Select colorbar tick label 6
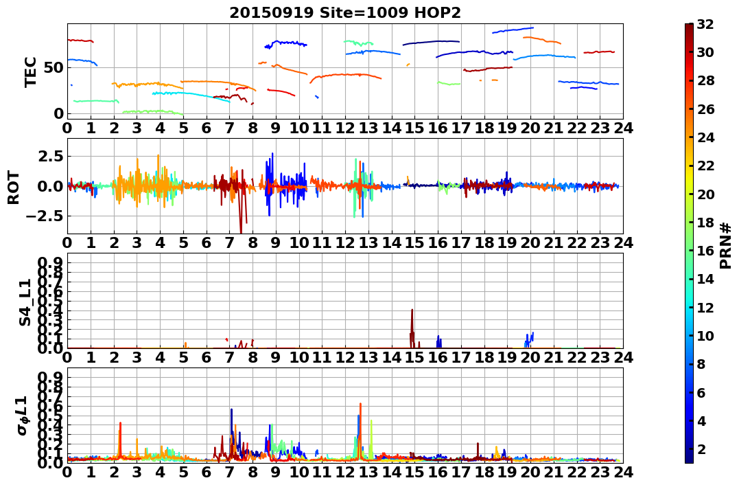This screenshot has width=739, height=487. (x=701, y=392)
